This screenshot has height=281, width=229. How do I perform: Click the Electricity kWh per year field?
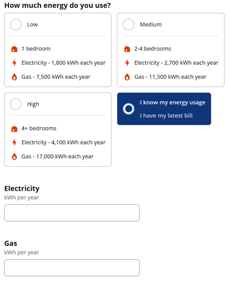72,213
